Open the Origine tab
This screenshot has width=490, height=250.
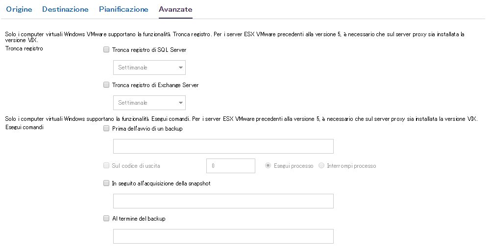[19, 9]
